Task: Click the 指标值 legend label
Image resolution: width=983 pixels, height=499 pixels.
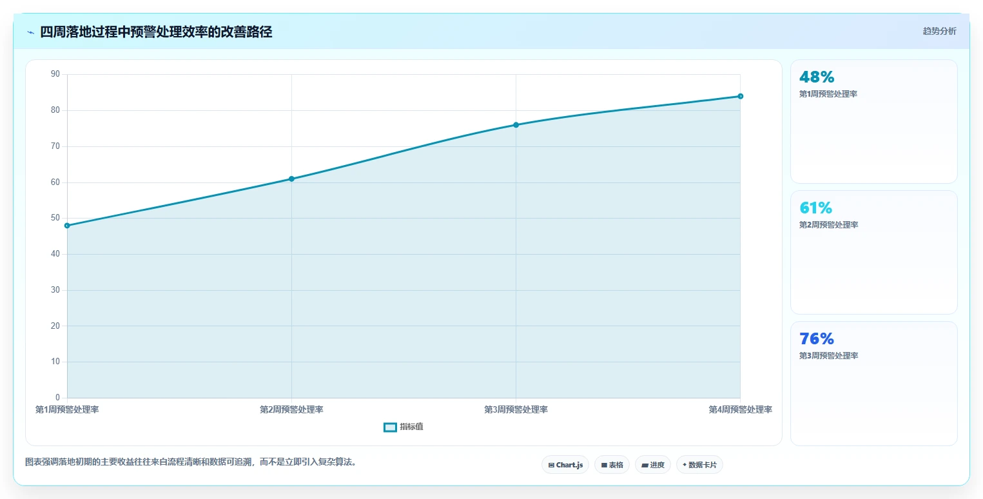Action: 411,427
